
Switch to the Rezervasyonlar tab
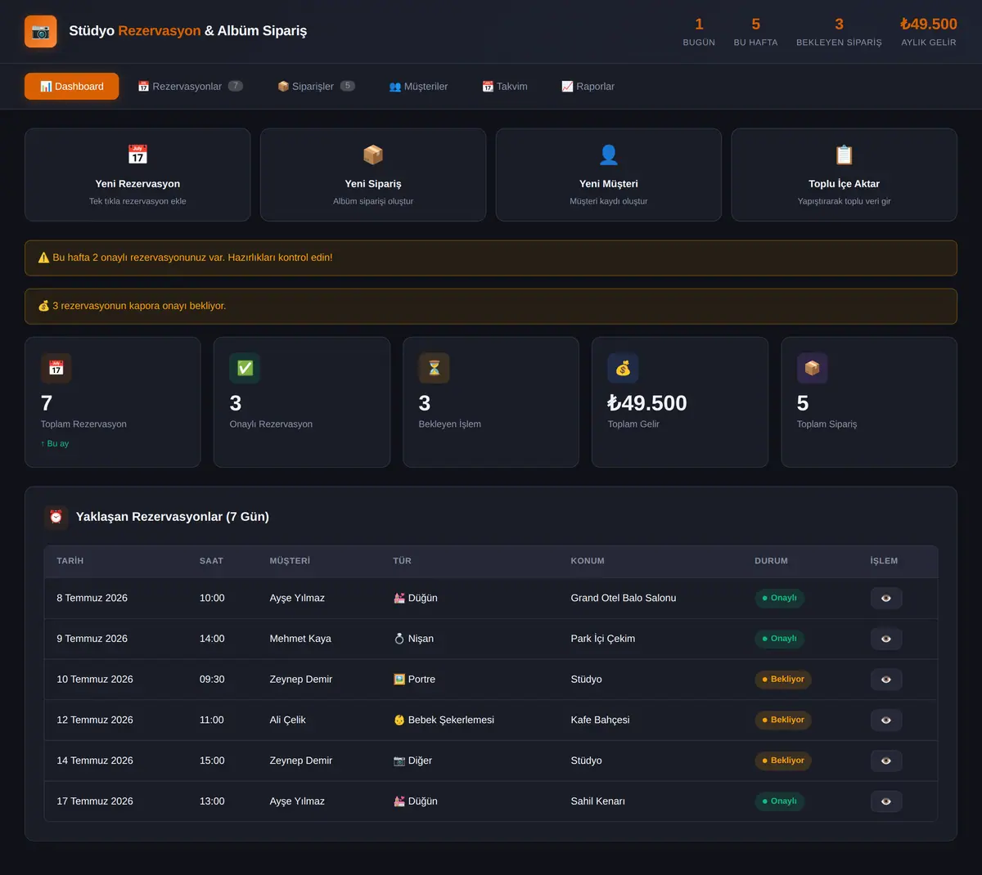tap(191, 87)
